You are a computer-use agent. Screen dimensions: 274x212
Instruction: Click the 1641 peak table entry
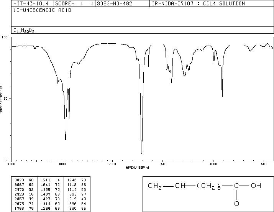46,185
